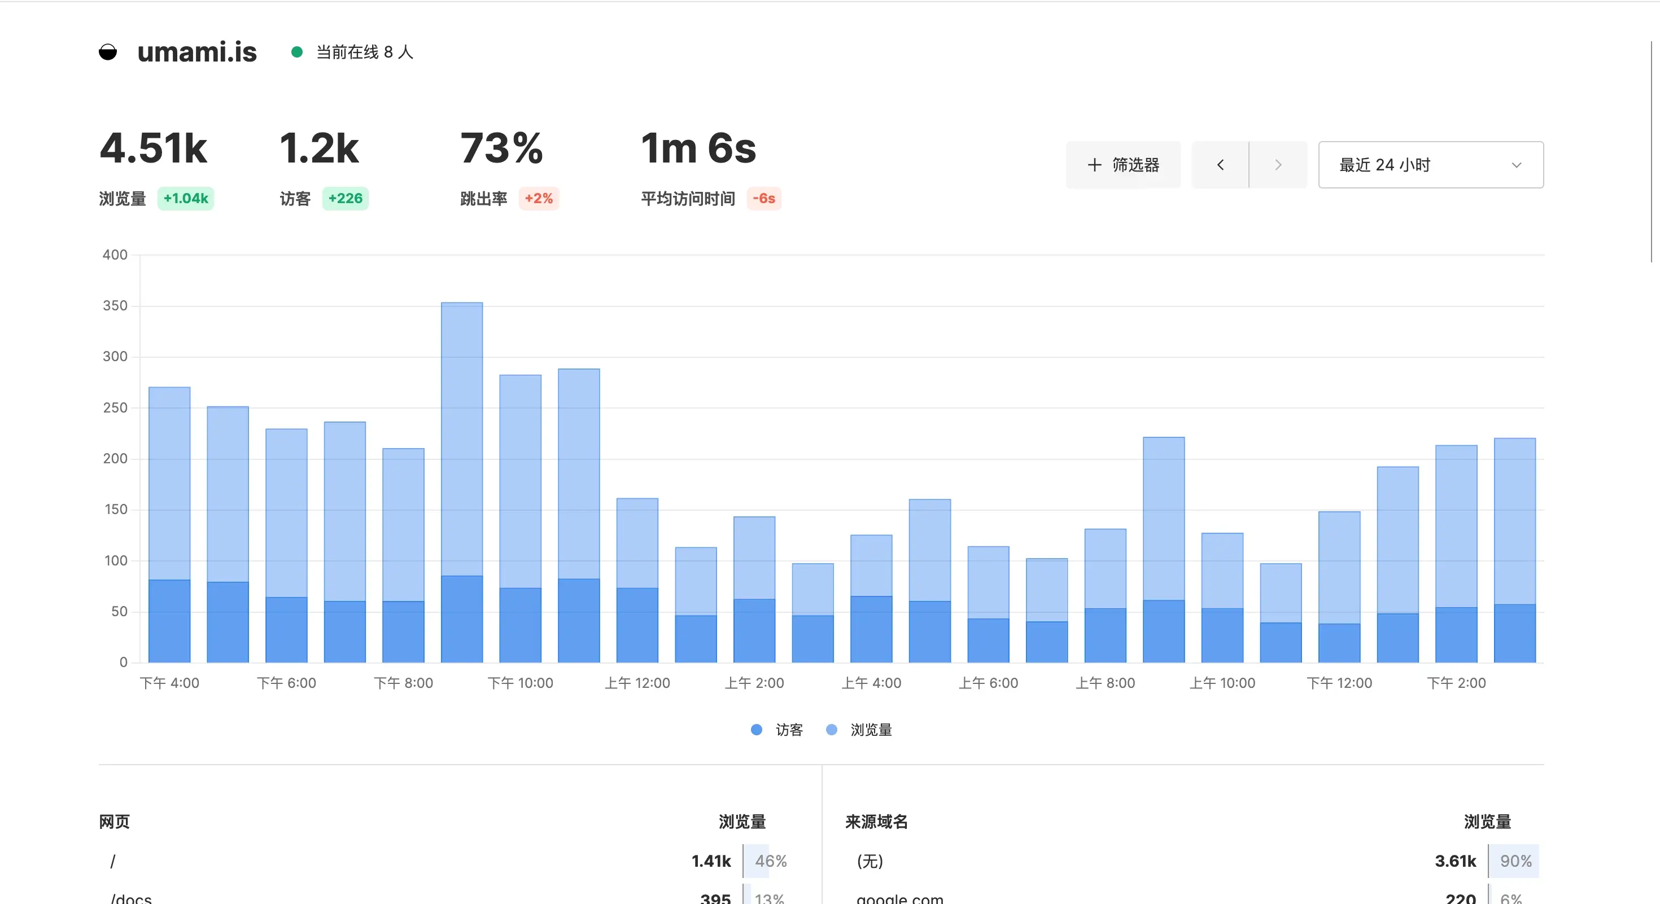Click the 上午 10:00 axis label
The height and width of the screenshot is (904, 1660).
click(x=1222, y=683)
